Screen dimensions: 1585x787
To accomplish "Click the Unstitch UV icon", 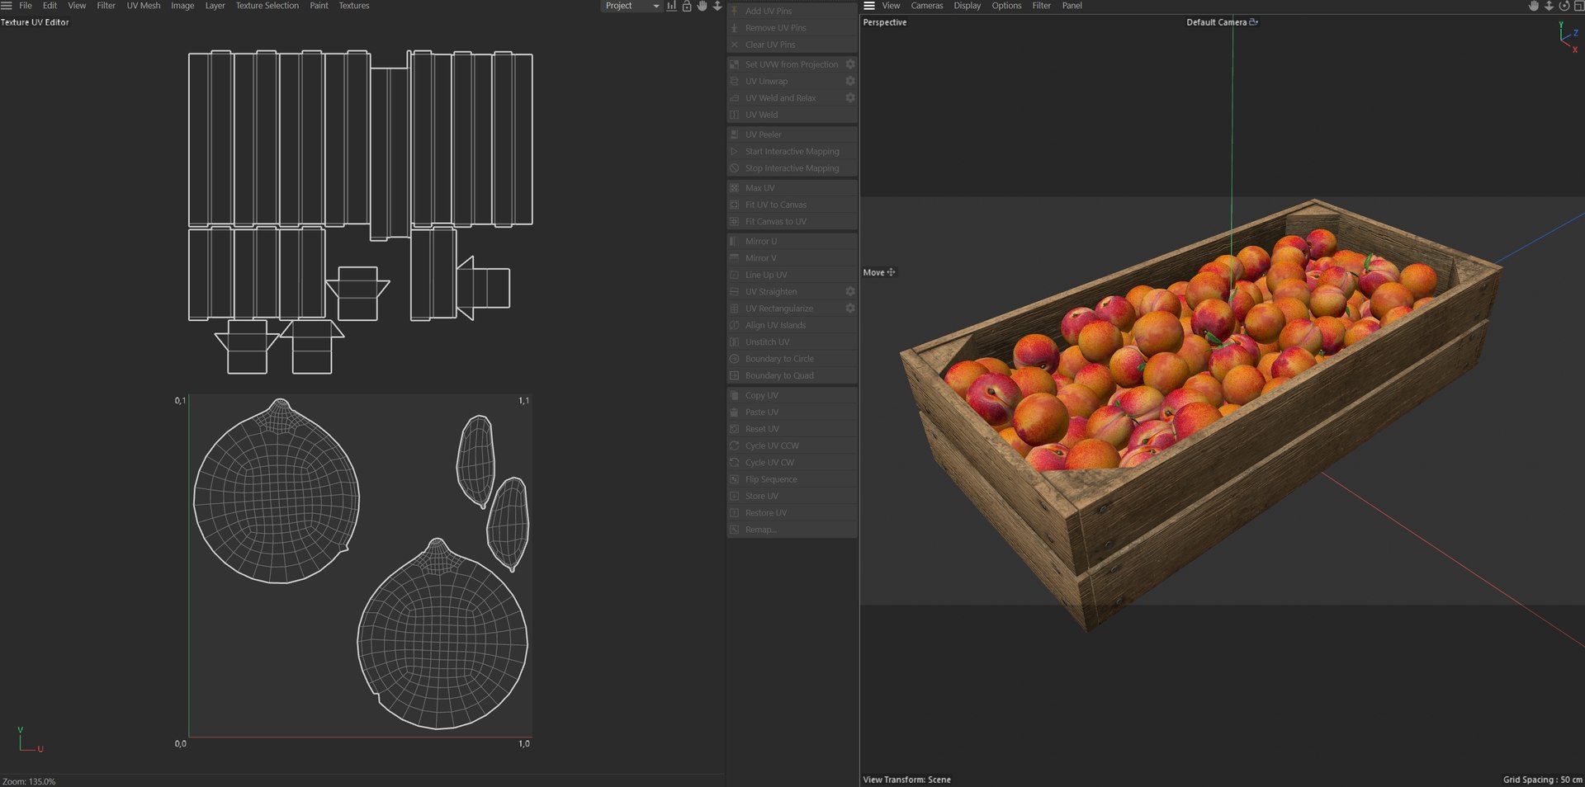I will (x=734, y=342).
